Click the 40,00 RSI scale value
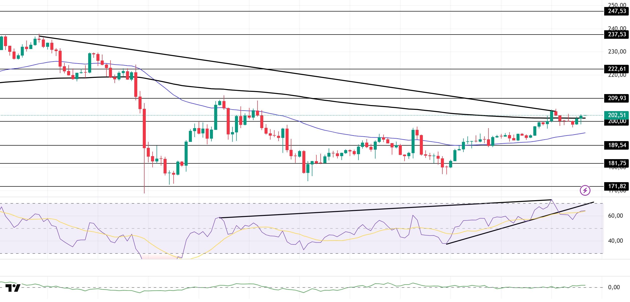The image size is (630, 302). [615, 241]
